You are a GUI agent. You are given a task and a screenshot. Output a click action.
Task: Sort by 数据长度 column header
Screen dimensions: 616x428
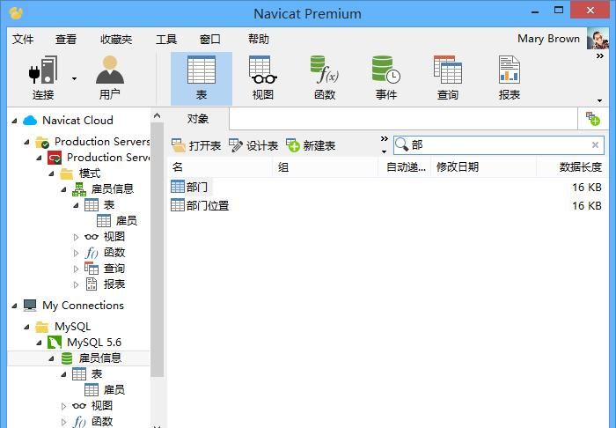[x=572, y=167]
